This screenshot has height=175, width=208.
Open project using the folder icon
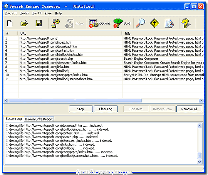pos(24,24)
